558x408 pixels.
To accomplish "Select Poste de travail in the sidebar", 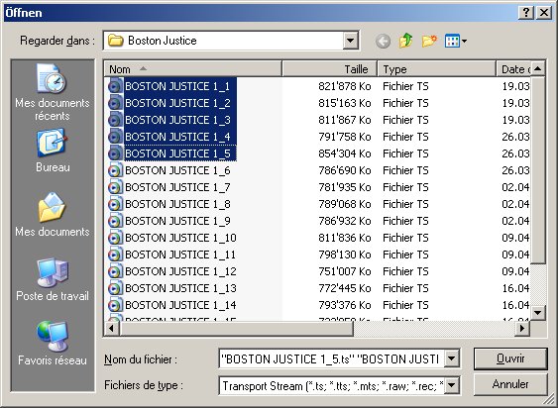I will 53,279.
